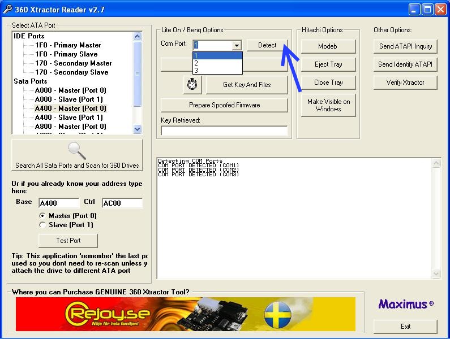Click the Modeb button
Screen dimensions: 450x339
[328, 46]
